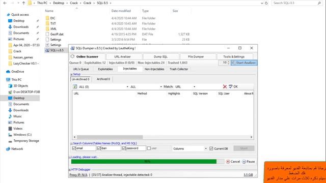Sort by the SQL Version column header

[x=200, y=94]
